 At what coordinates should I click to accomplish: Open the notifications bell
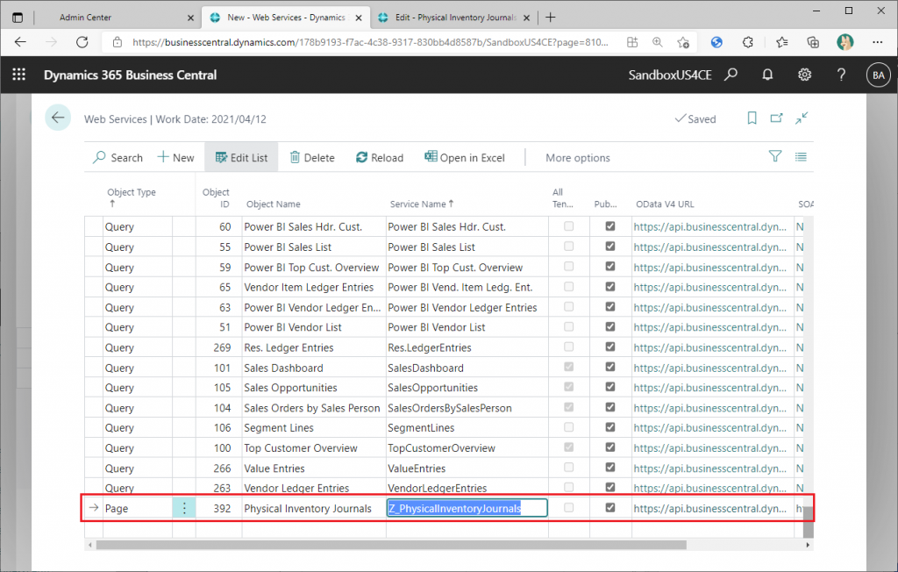(767, 75)
